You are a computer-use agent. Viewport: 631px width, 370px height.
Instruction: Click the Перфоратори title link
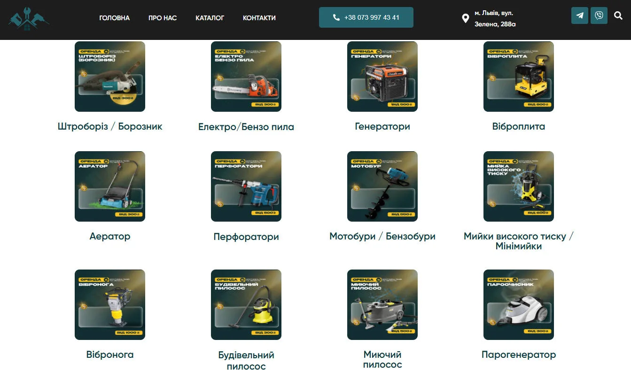point(246,237)
